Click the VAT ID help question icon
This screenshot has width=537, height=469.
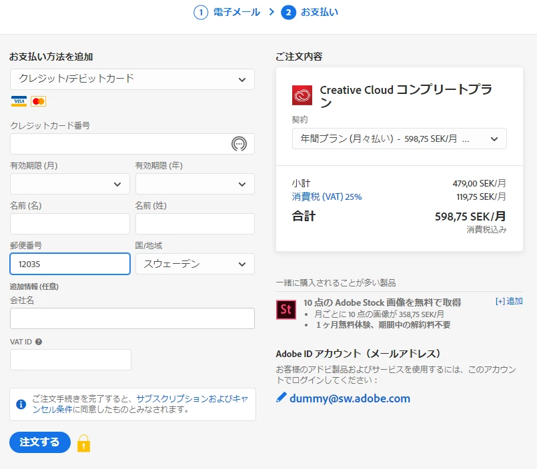(39, 342)
